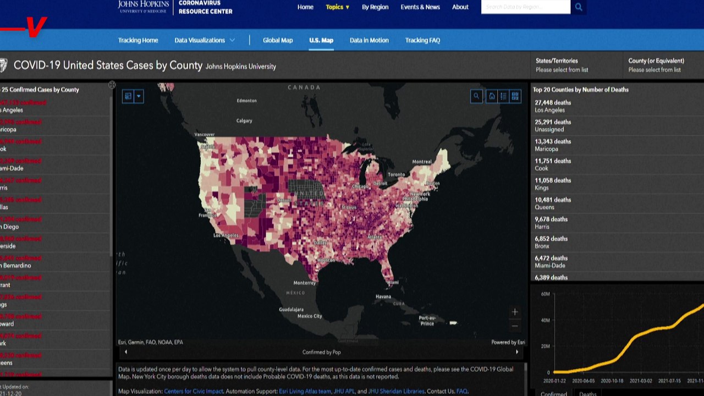Open the Esri Living Atlas team link
This screenshot has height=396, width=704.
[x=305, y=391]
